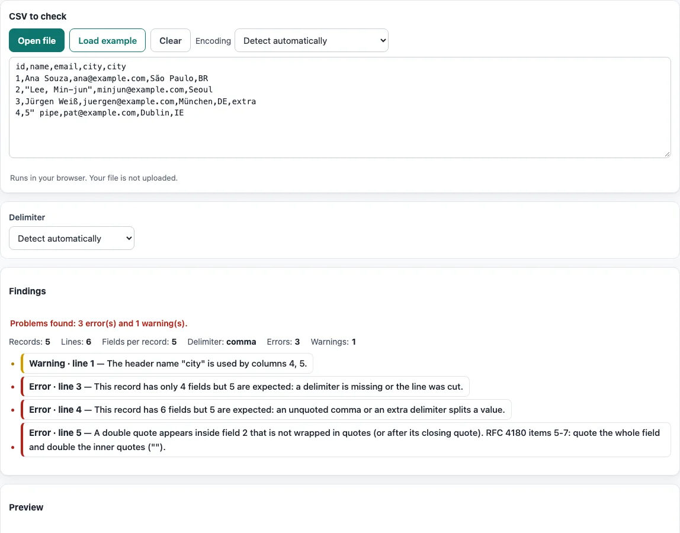
Task: Click the 'Encoding' label
Action: [x=213, y=41]
